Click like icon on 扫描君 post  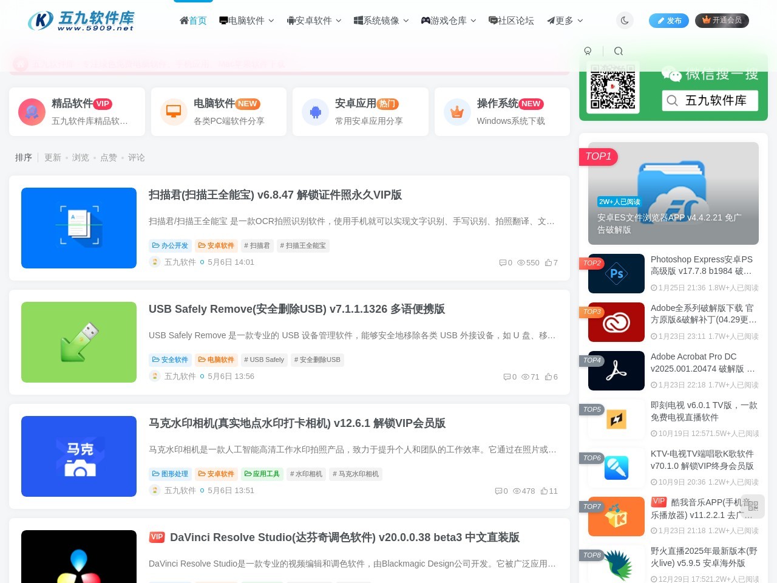[x=548, y=262]
